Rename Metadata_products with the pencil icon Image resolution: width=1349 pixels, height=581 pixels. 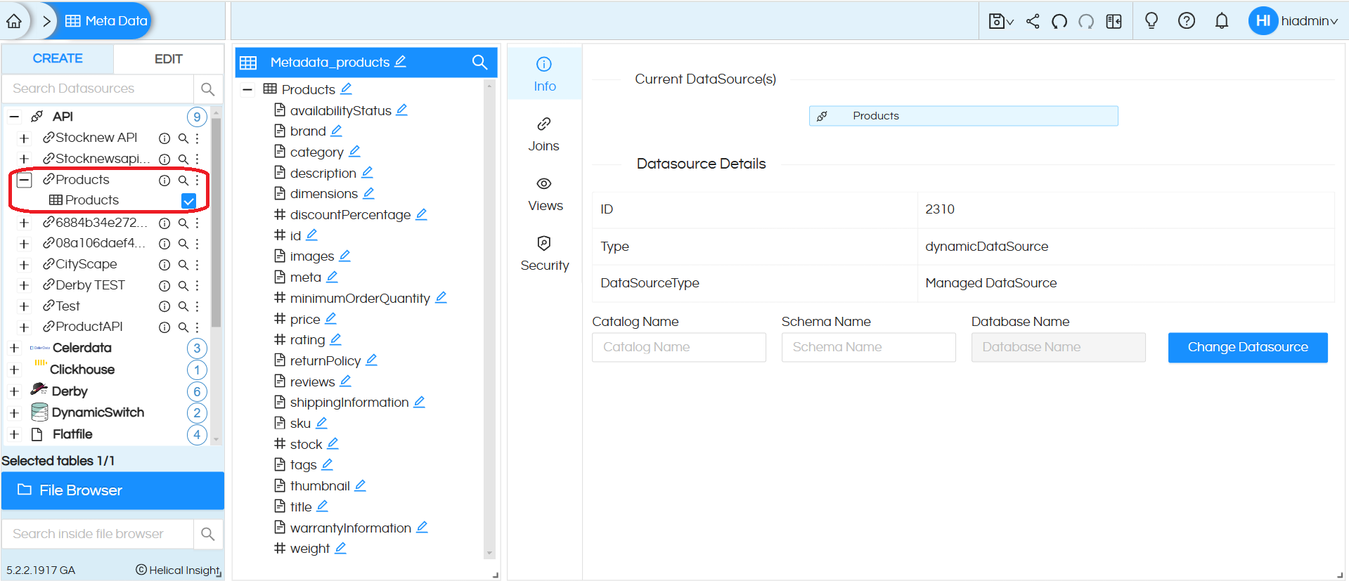pyautogui.click(x=400, y=62)
